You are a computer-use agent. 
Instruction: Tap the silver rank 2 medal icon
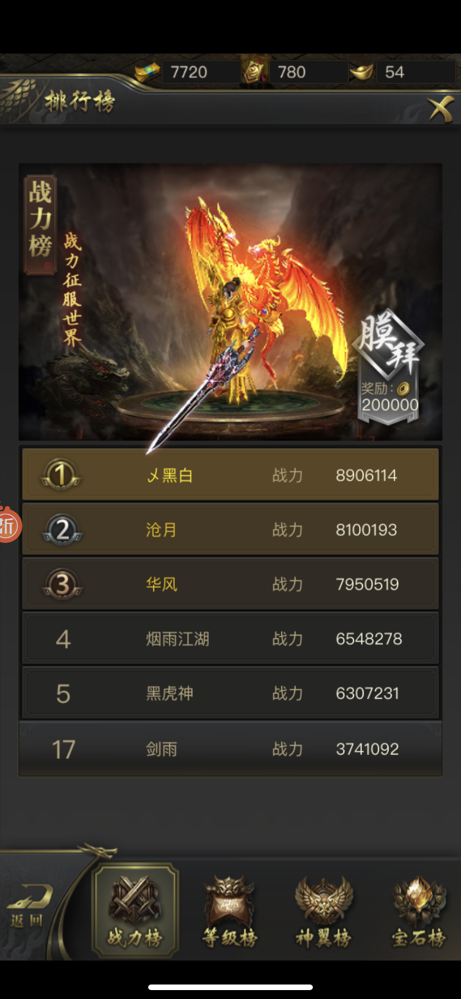[62, 530]
